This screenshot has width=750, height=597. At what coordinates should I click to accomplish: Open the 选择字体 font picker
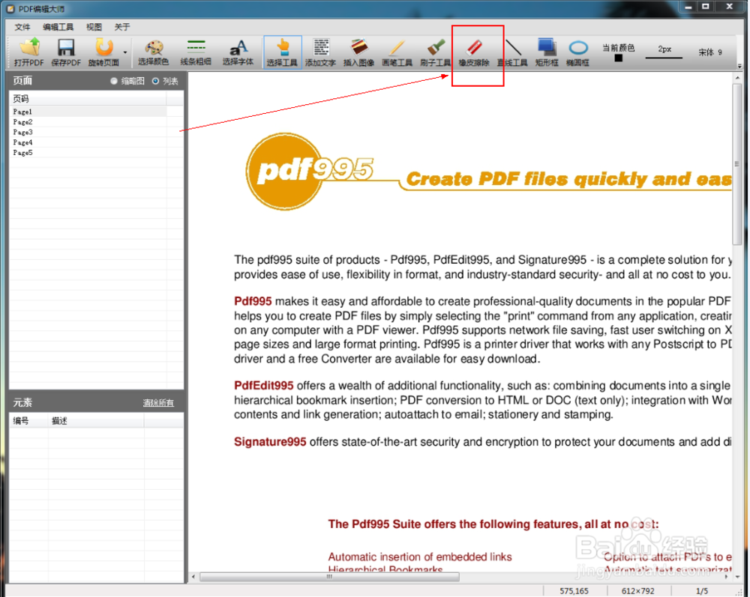(x=238, y=52)
